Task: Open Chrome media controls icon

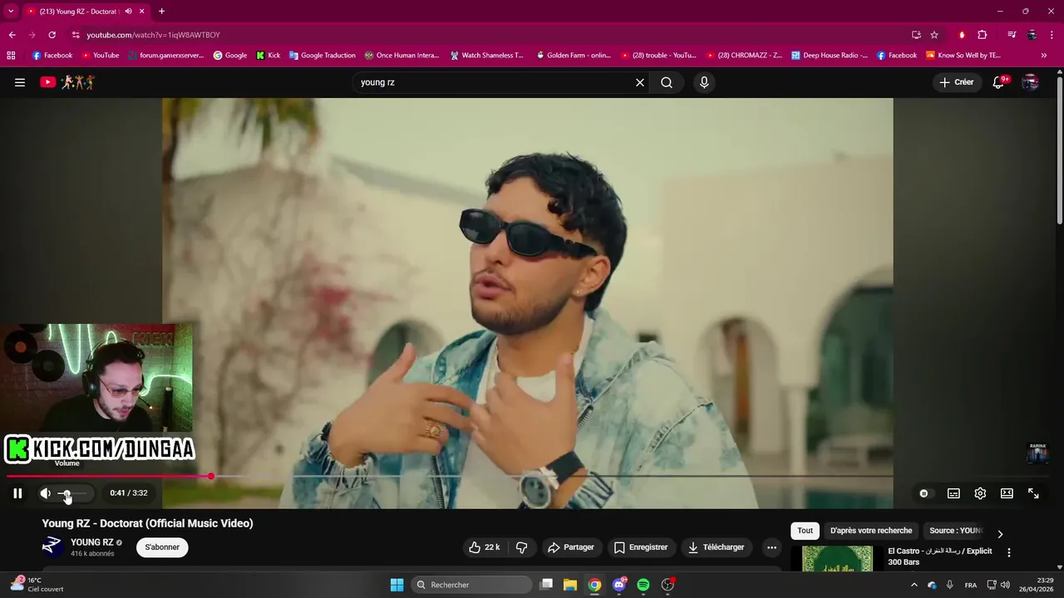Action: [1012, 35]
